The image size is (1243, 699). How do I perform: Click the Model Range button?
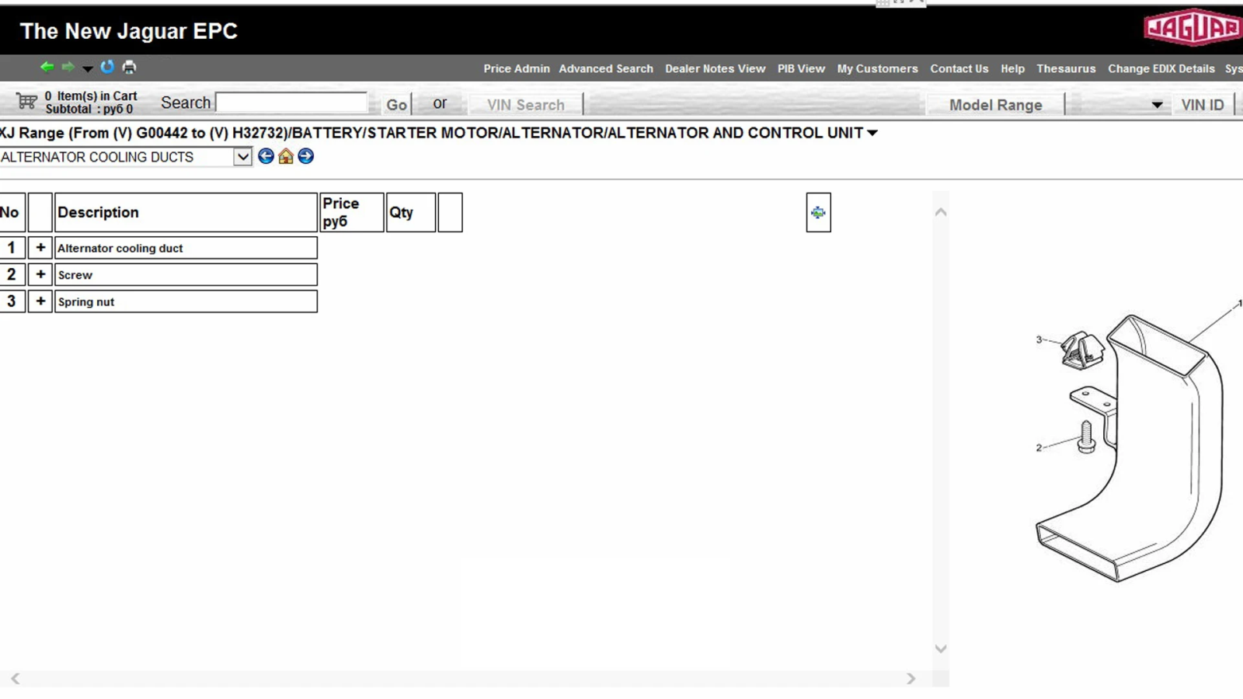click(x=995, y=104)
